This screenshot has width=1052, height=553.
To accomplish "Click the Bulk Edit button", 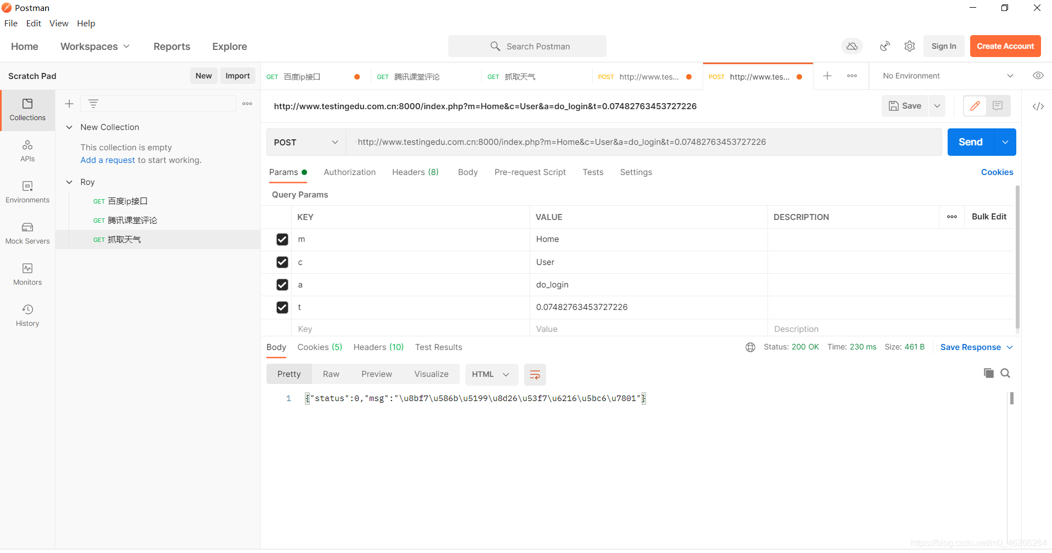I will point(989,217).
